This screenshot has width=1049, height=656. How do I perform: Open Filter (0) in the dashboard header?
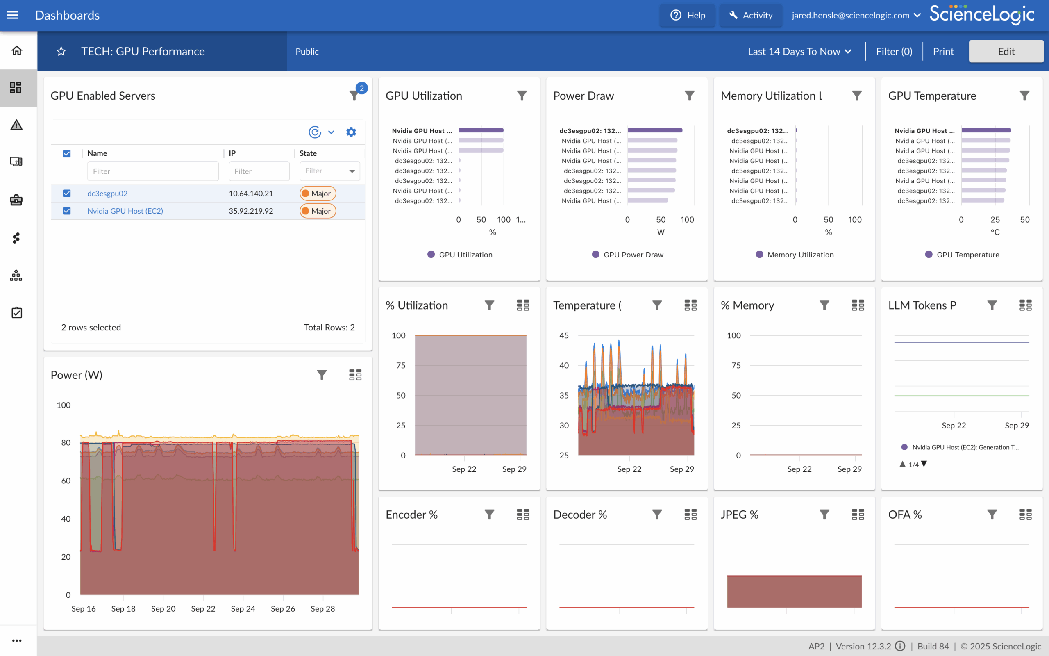pyautogui.click(x=894, y=51)
